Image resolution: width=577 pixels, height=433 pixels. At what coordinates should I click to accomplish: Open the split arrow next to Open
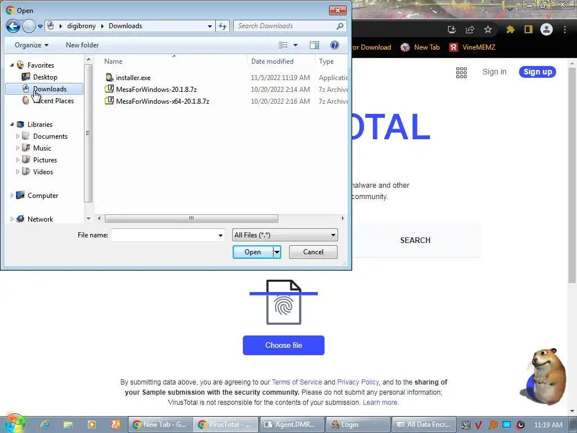point(277,252)
